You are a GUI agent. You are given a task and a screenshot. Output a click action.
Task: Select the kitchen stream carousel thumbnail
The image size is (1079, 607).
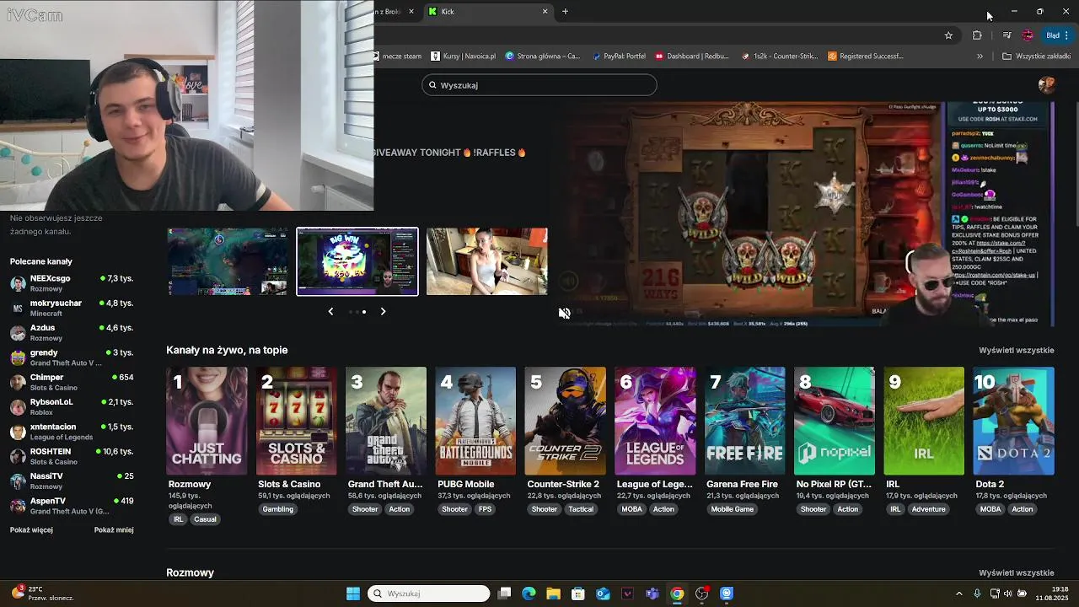[486, 261]
